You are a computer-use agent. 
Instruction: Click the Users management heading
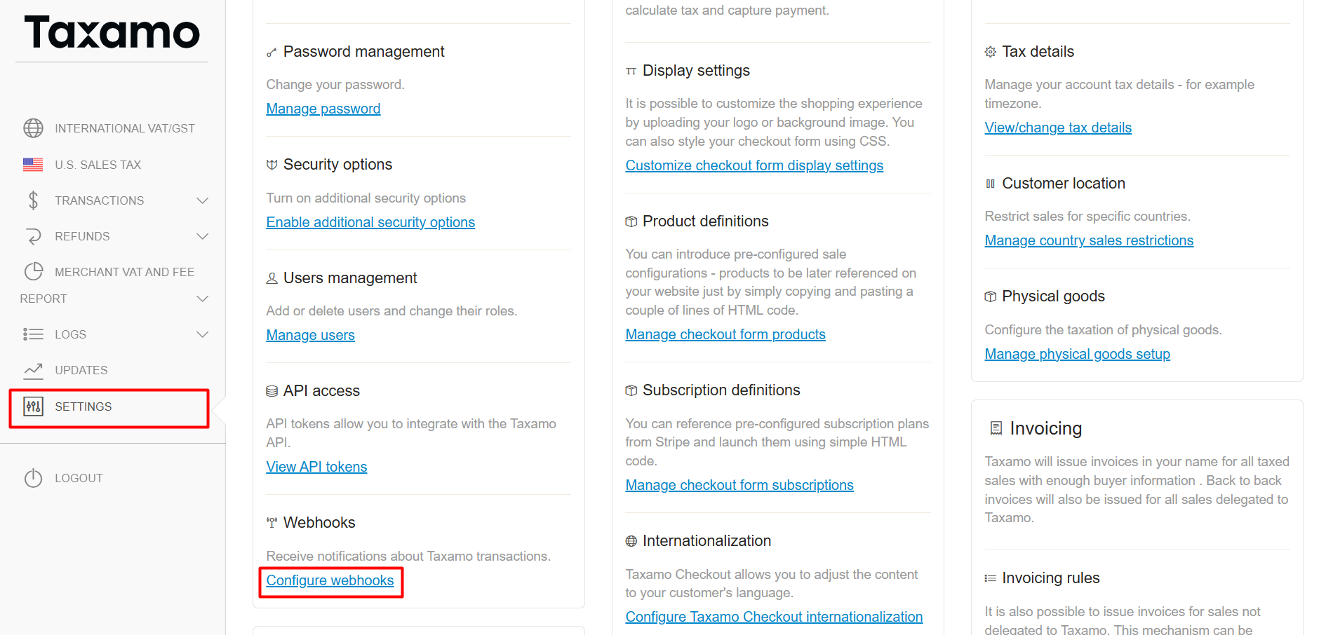[x=350, y=278]
